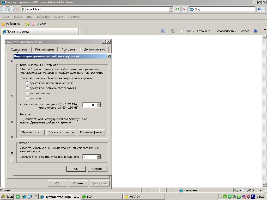Click the RSS feeds icon
This screenshot has height=200, width=267.
tap(173, 31)
